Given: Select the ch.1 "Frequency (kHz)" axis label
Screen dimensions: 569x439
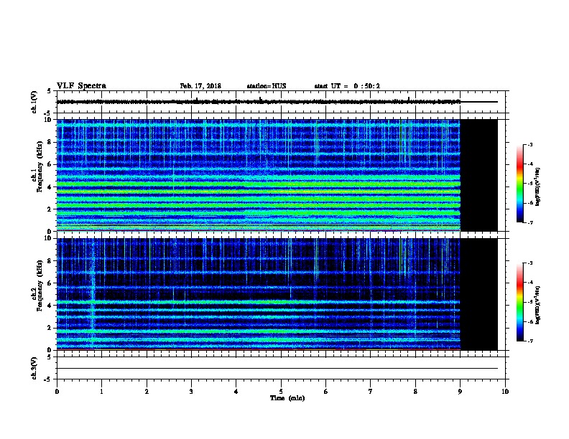Looking at the screenshot, I should [40, 166].
